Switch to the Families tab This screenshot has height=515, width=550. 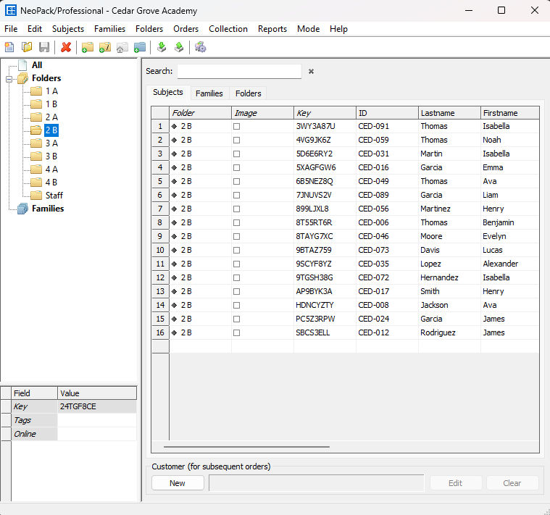[209, 93]
